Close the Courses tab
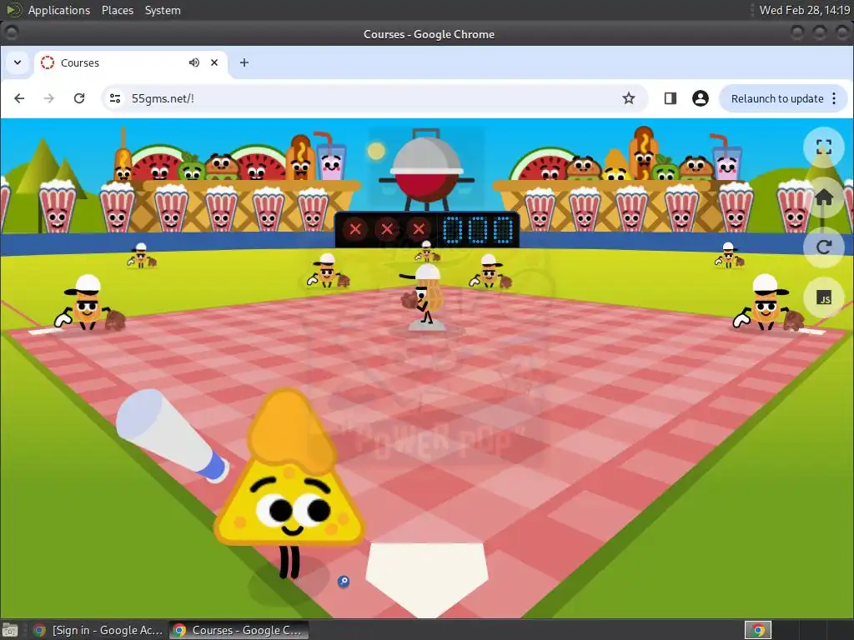This screenshot has width=854, height=640. click(x=214, y=62)
